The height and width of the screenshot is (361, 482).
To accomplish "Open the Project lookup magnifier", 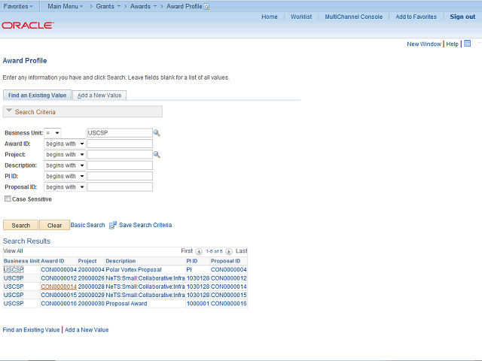I will (x=157, y=154).
